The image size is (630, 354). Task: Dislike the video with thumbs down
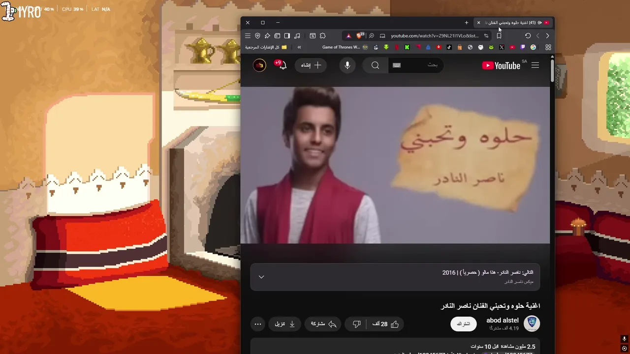(x=357, y=324)
